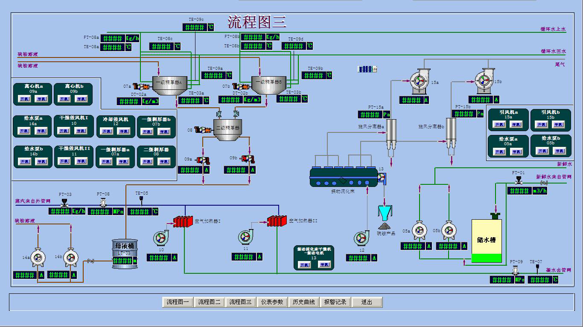The height and width of the screenshot is (327, 583).
Task: Click the FT-01 m3/h flow reading
Action: [527, 191]
